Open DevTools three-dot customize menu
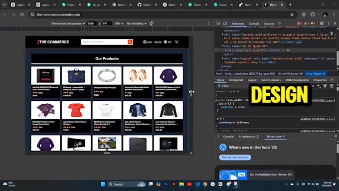This screenshot has height=191, width=339. click(x=329, y=23)
